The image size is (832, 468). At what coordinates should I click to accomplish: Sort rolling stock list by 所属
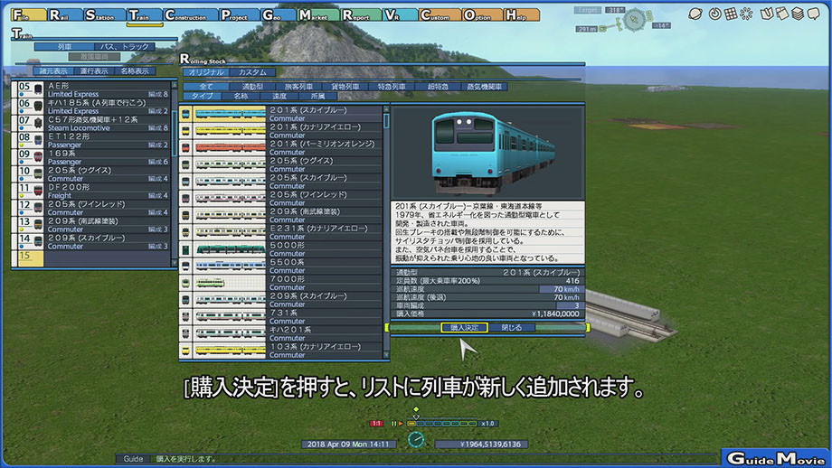[317, 96]
